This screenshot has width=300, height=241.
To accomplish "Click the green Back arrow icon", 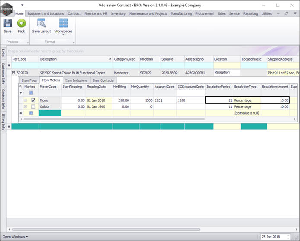I will pos(22,23).
